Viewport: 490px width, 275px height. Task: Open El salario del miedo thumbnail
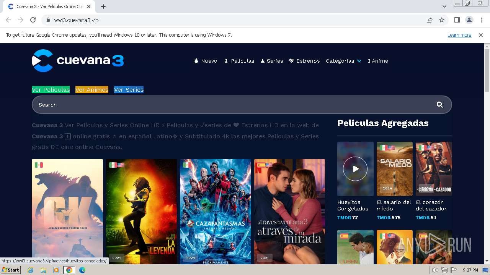395,169
